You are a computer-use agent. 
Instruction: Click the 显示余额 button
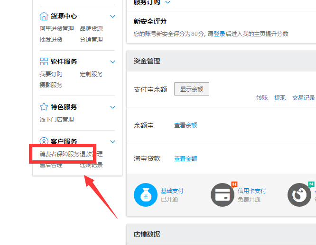[192, 89]
